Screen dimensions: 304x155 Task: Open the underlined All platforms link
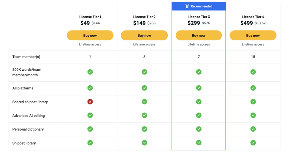click(23, 88)
